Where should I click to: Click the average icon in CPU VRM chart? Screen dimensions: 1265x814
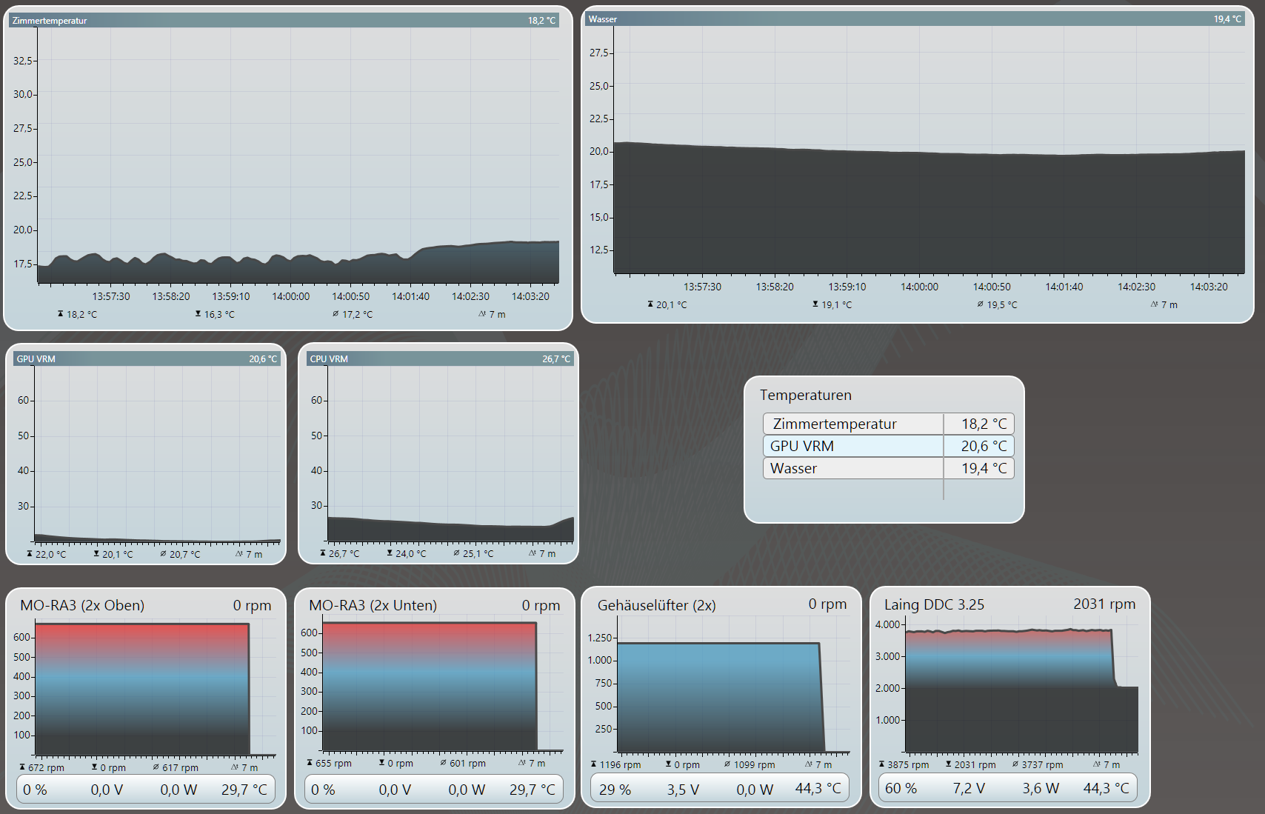457,553
